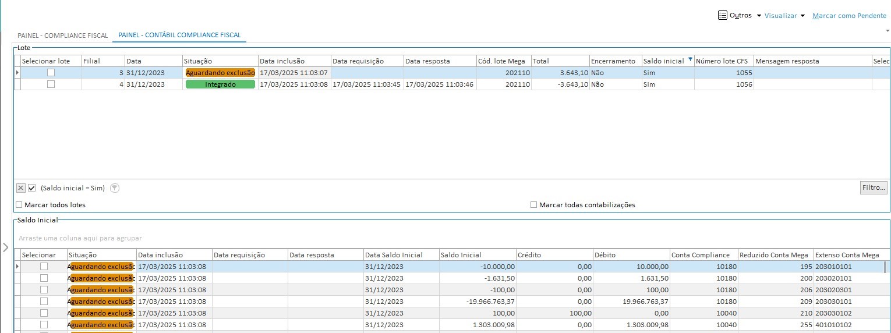Click Mensagem resposta column header

pos(812,61)
